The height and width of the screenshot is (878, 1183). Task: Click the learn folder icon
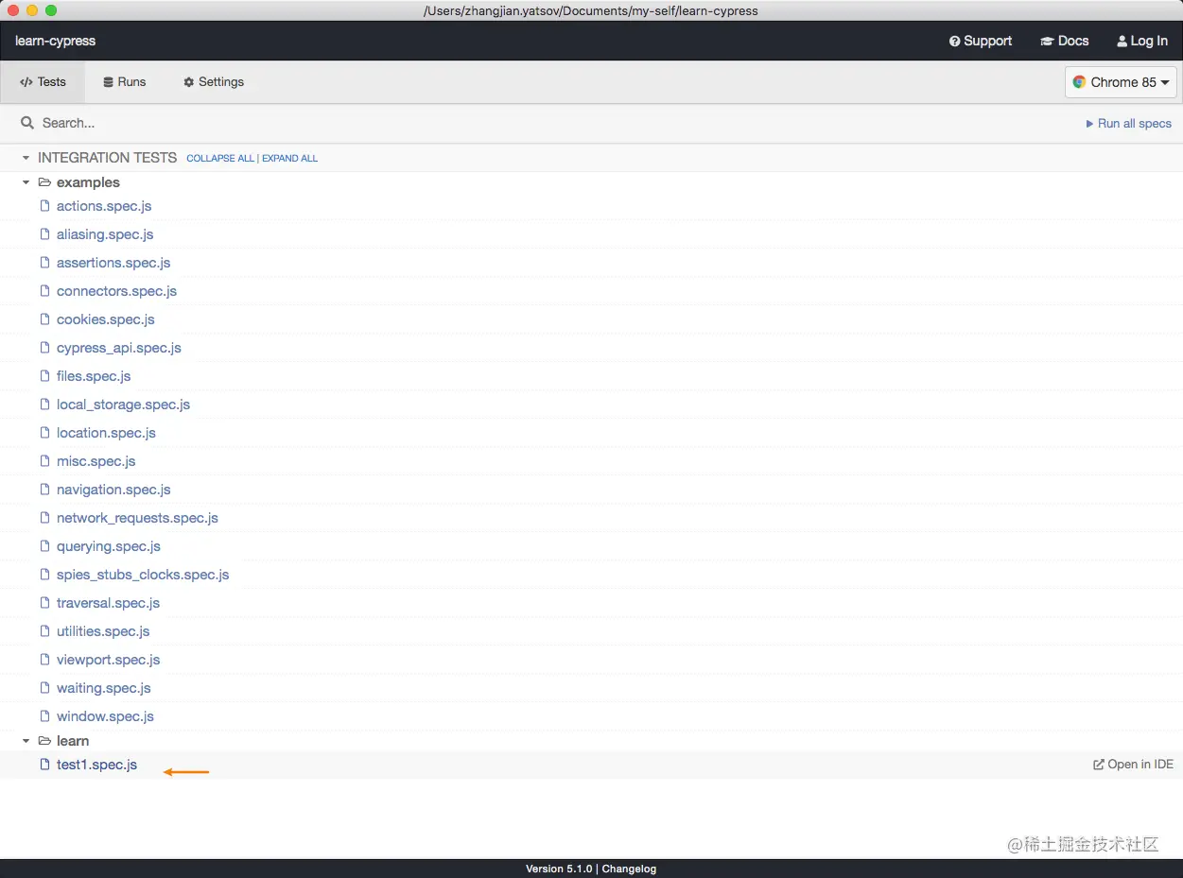coord(44,741)
